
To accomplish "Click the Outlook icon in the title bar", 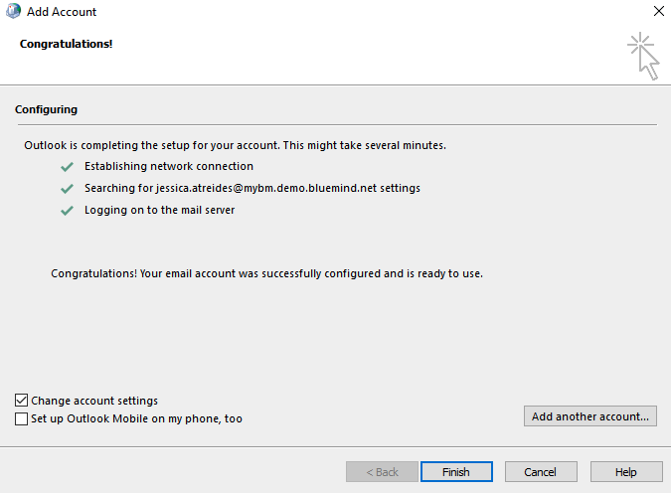I will click(x=13, y=11).
